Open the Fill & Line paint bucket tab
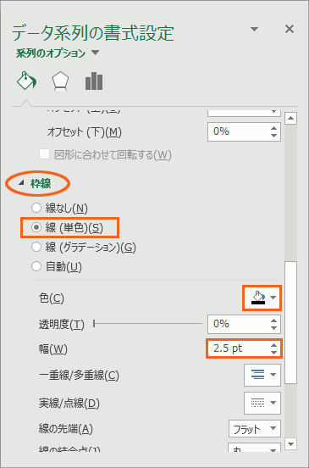 point(26,81)
